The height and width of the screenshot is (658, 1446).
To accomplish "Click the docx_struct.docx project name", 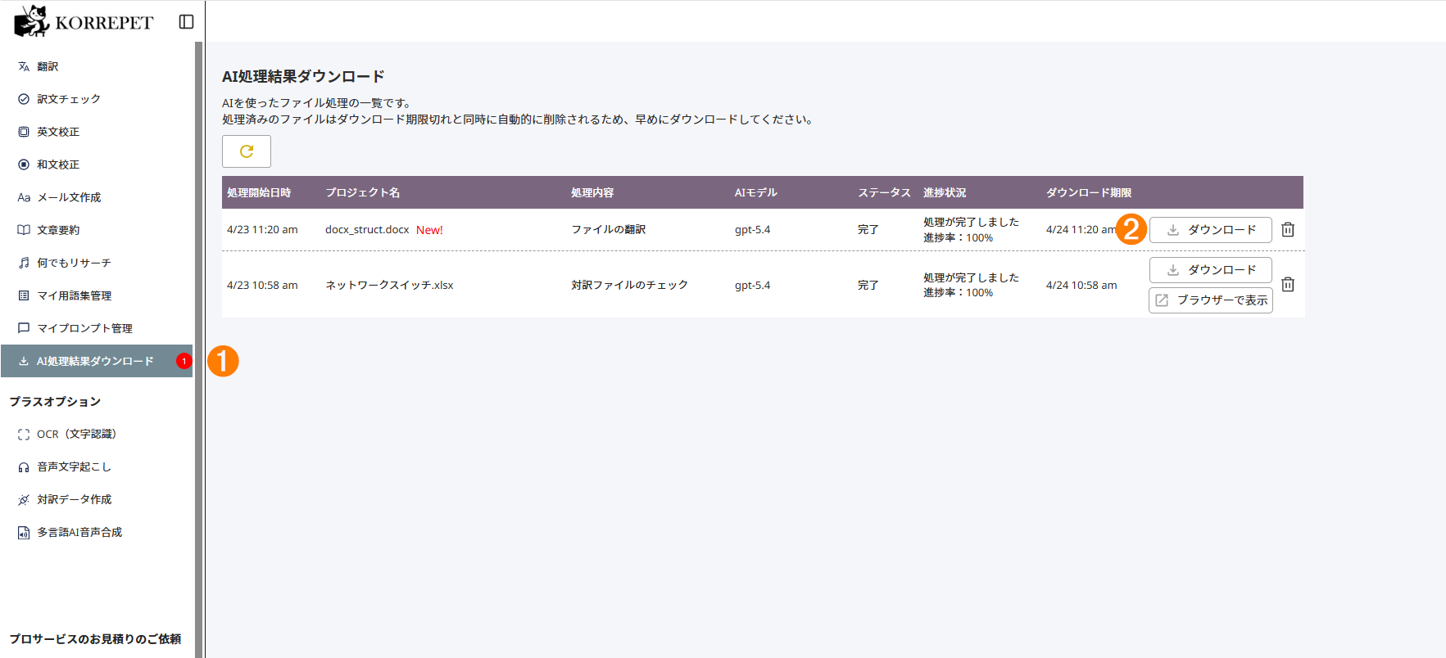I will click(367, 230).
